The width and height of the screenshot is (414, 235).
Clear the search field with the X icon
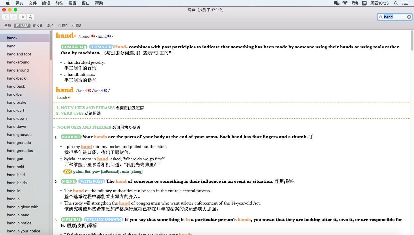coord(409,17)
